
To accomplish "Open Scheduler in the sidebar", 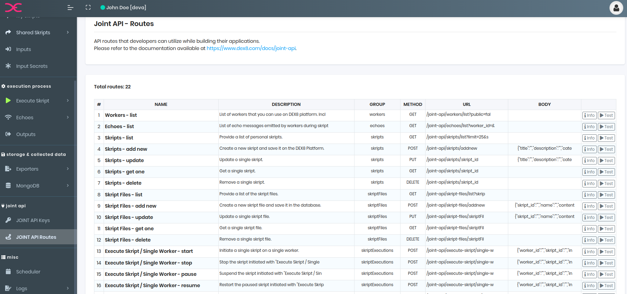I will (x=38, y=272).
